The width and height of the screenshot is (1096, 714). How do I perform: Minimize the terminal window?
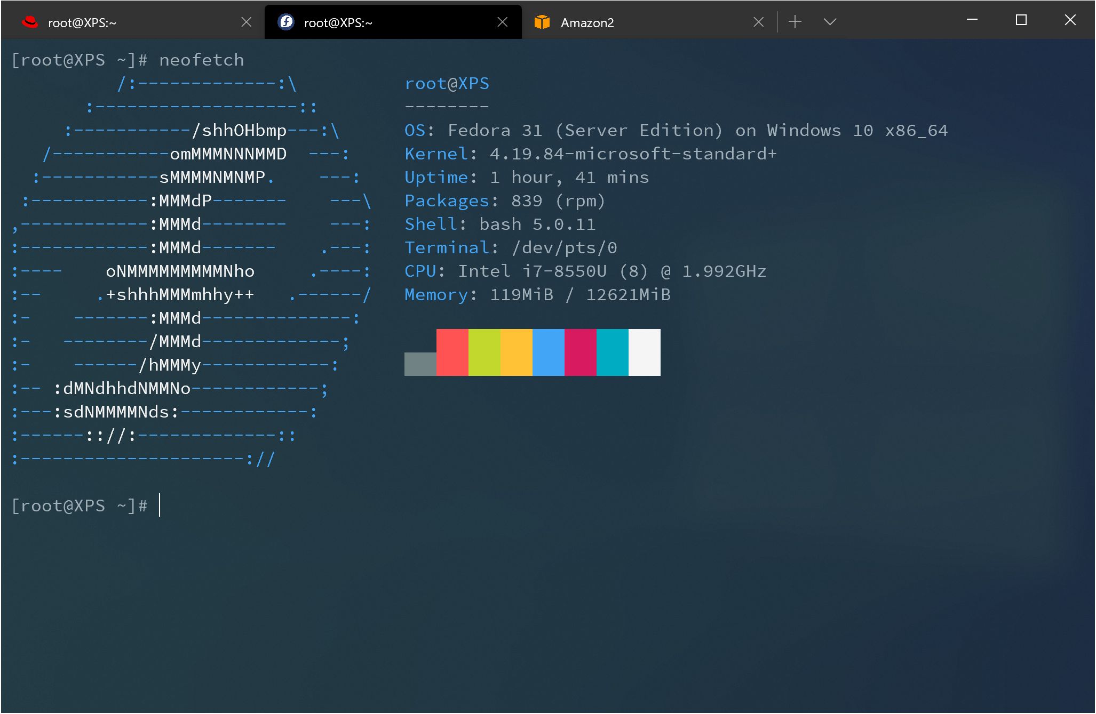(x=972, y=20)
